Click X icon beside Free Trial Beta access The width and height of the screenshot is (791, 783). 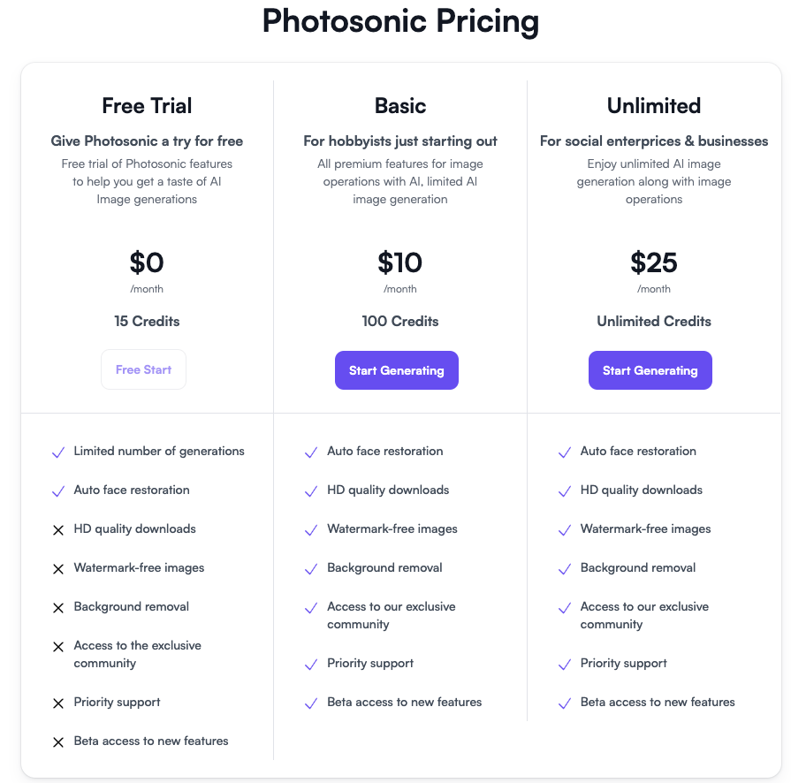coord(58,741)
